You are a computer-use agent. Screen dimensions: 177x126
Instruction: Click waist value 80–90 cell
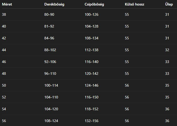point(49,14)
